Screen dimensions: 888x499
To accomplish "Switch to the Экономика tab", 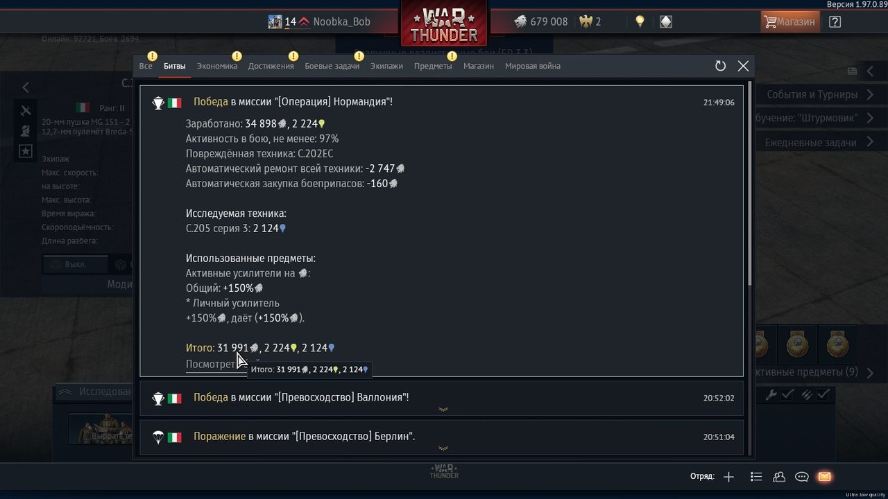I will coord(217,66).
